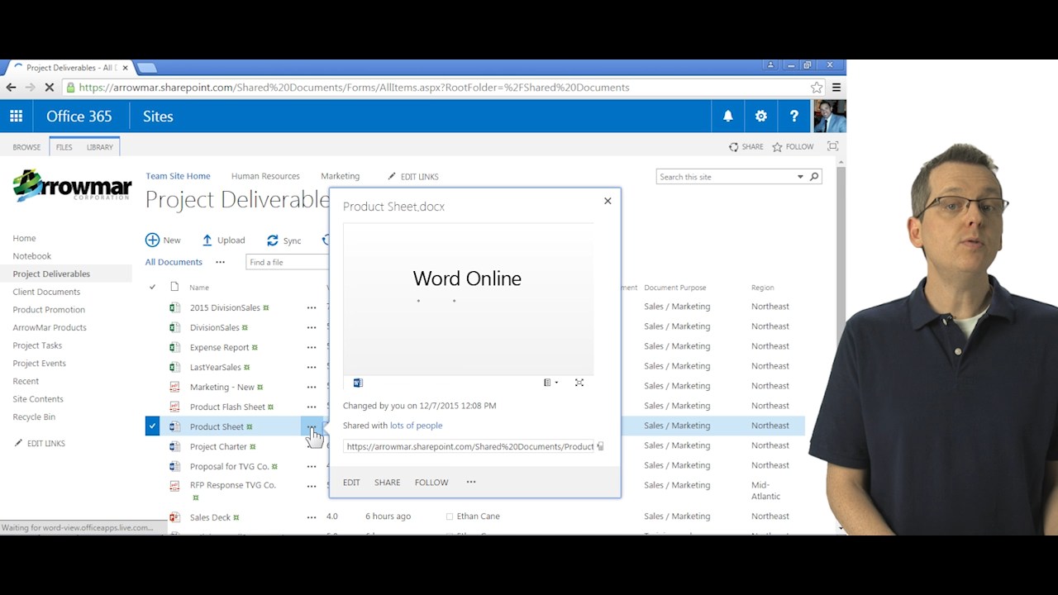Open Human Resources in the top navigation
The height and width of the screenshot is (595, 1058).
tap(265, 176)
